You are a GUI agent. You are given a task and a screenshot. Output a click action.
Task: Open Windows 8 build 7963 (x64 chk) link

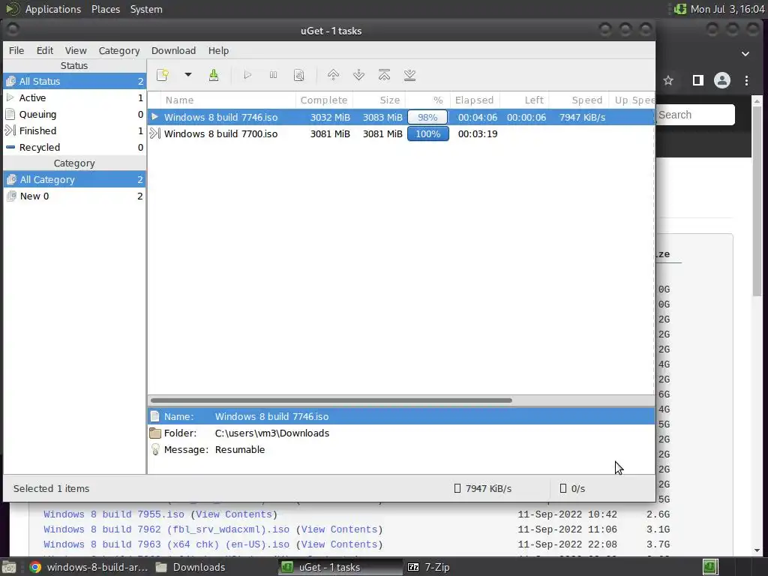tap(166, 544)
